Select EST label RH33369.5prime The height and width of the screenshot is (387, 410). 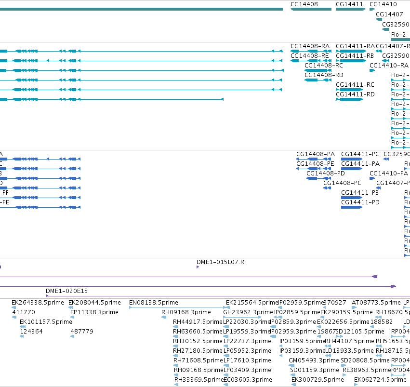pyautogui.click(x=199, y=380)
